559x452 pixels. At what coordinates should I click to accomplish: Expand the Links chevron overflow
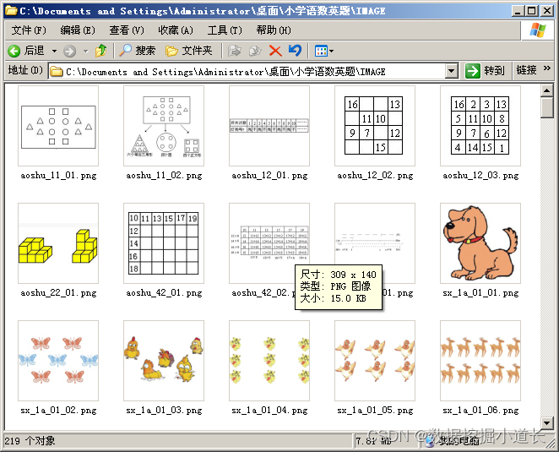point(547,68)
